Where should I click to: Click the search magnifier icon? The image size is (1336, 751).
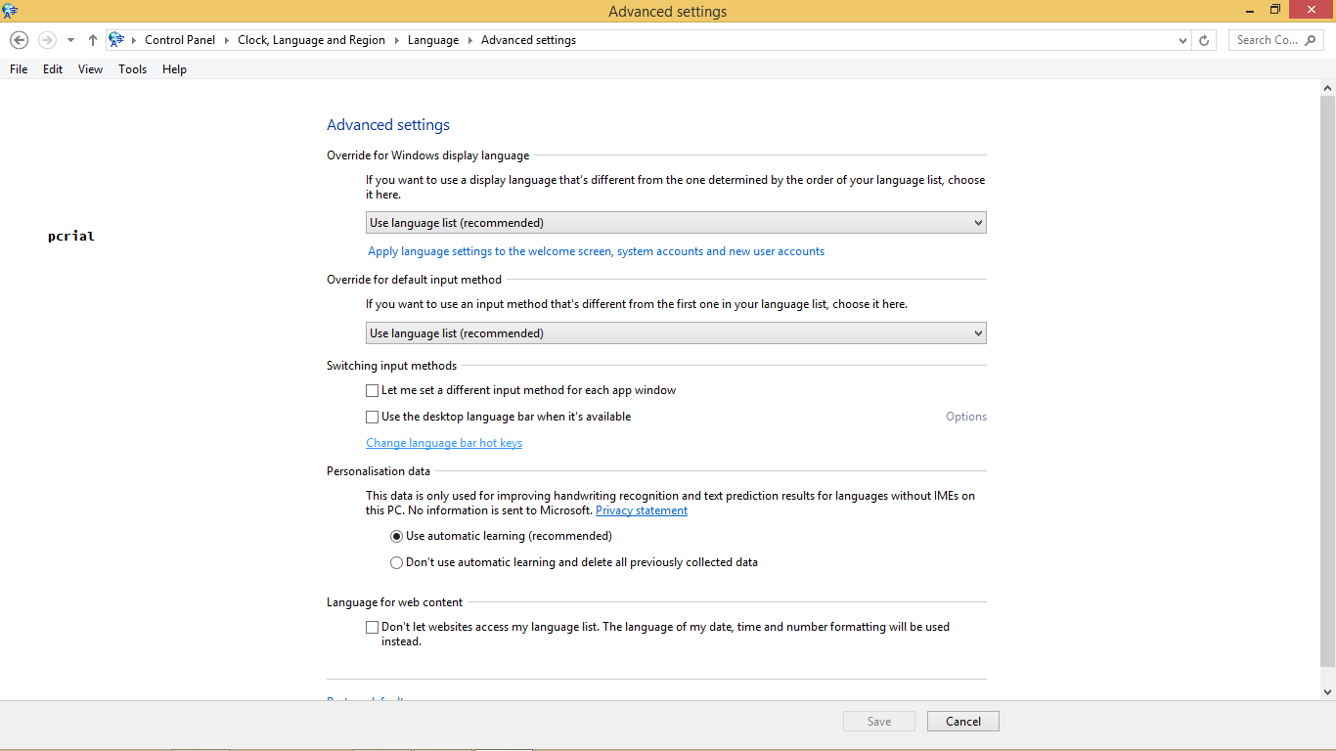[1312, 40]
